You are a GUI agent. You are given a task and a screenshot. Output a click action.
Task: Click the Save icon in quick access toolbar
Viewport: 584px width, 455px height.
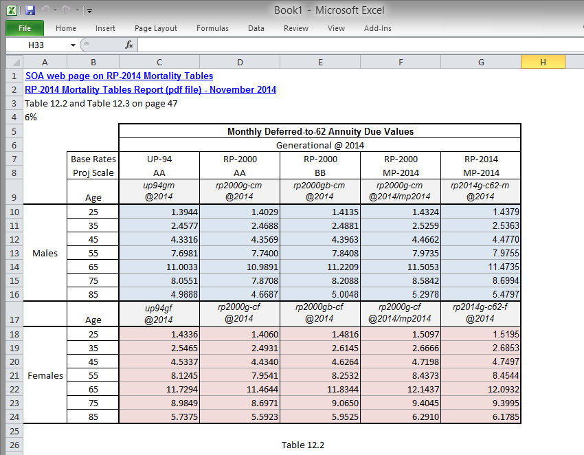[30, 10]
